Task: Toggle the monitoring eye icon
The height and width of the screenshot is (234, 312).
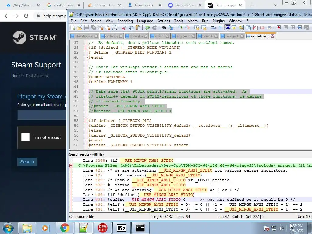Action: (x=269, y=27)
